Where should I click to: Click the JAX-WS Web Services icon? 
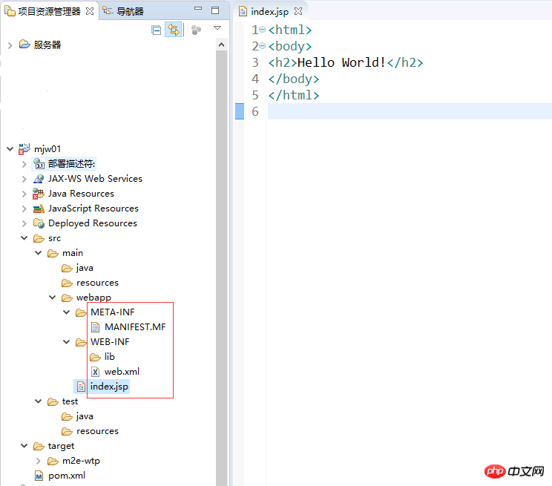39,179
